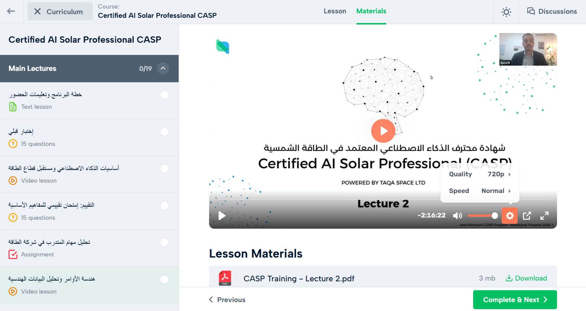Adjust the video volume slider
Image resolution: width=586 pixels, height=311 pixels.
pyautogui.click(x=483, y=216)
